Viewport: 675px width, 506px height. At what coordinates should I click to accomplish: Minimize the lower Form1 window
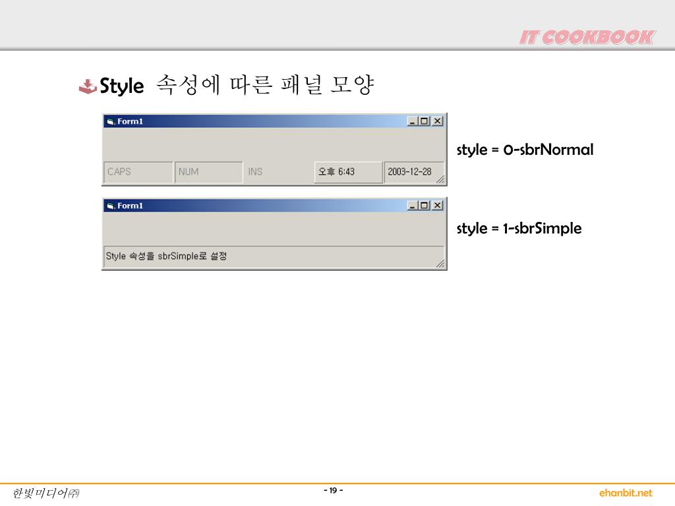(413, 206)
